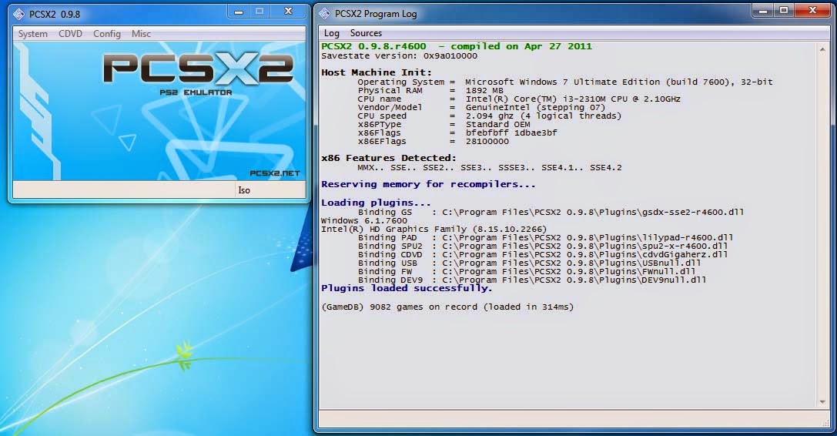Click 'Reserving memory for recompilers...' line
This screenshot has width=837, height=436.
pyautogui.click(x=428, y=184)
